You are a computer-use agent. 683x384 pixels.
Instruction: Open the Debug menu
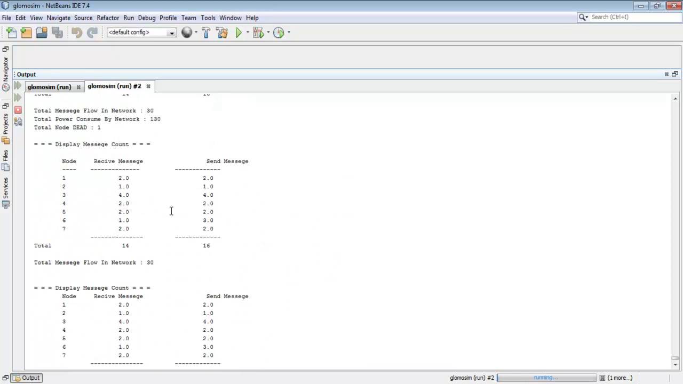click(x=147, y=18)
